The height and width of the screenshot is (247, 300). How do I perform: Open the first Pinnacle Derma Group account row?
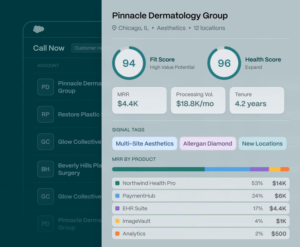[68, 87]
